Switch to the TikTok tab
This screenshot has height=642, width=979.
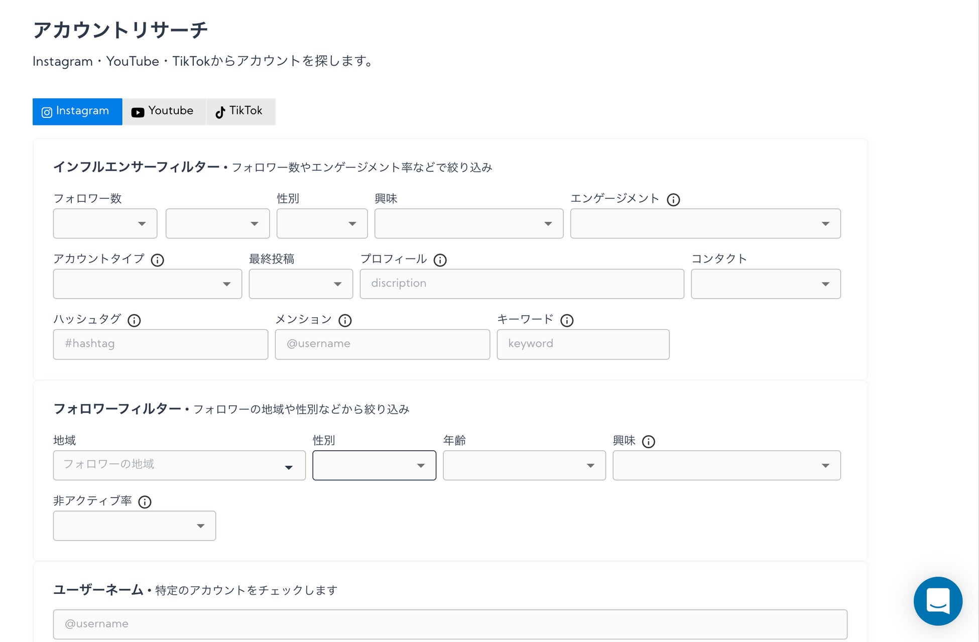coord(240,111)
